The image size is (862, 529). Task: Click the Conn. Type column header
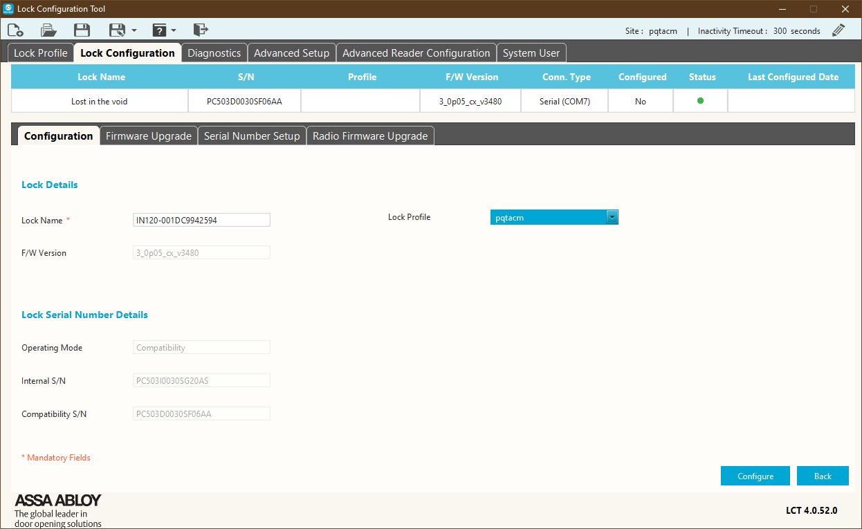click(x=566, y=77)
